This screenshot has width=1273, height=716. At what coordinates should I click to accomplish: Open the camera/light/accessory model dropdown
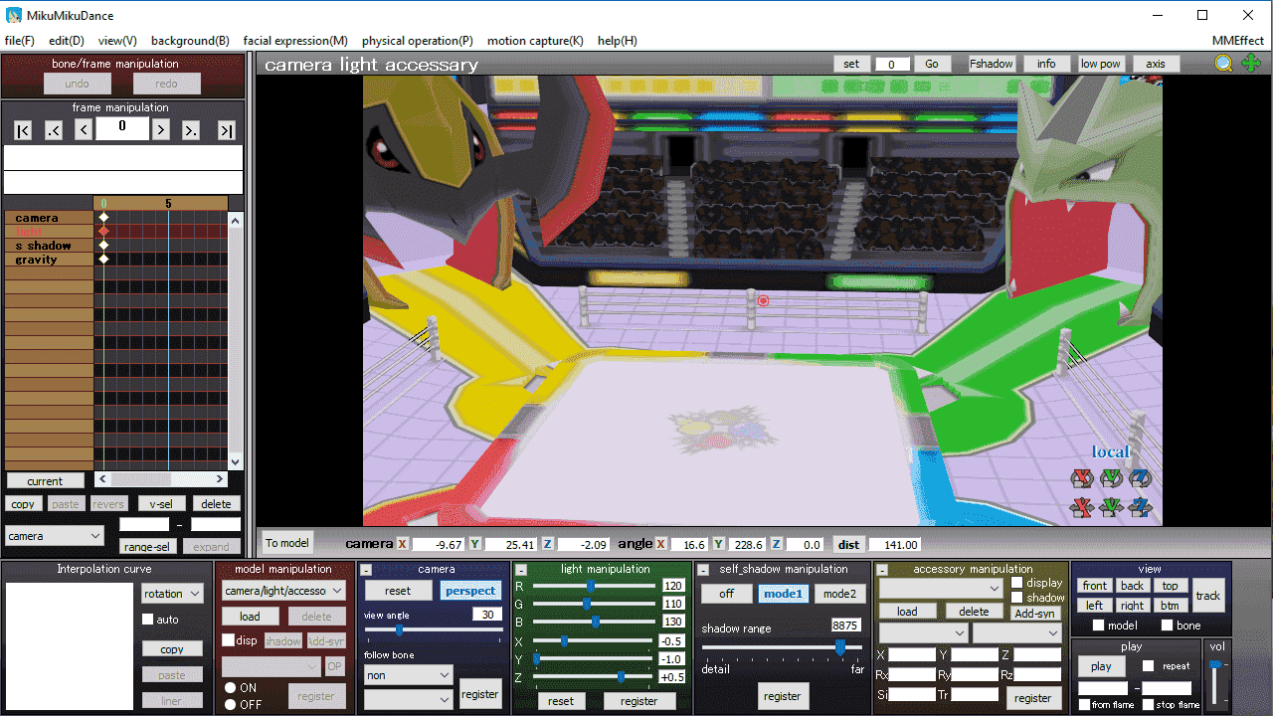284,591
